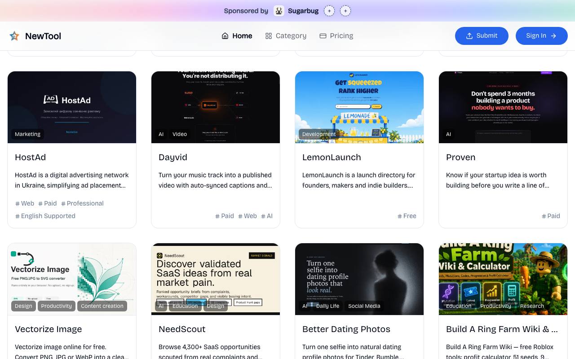
Task: Click the Submit button
Action: click(x=482, y=36)
